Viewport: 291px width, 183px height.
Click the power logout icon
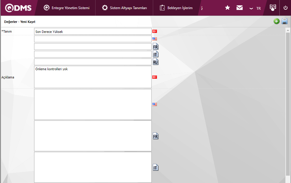pyautogui.click(x=285, y=8)
